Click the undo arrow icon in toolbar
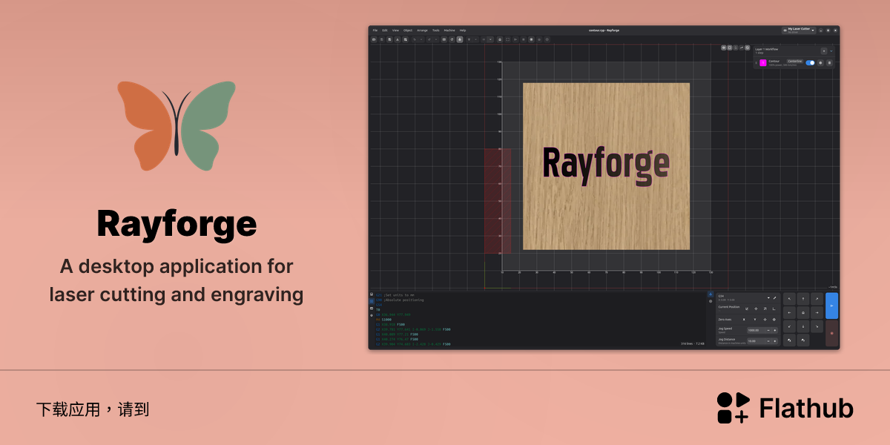The height and width of the screenshot is (445, 890). pyautogui.click(x=415, y=39)
